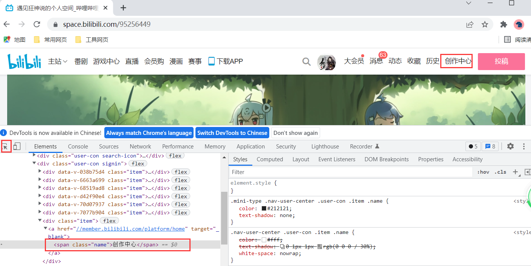This screenshot has height=266, width=531.
Task: Click the //member.bilibili.com/platform/home href link
Action: click(131, 229)
